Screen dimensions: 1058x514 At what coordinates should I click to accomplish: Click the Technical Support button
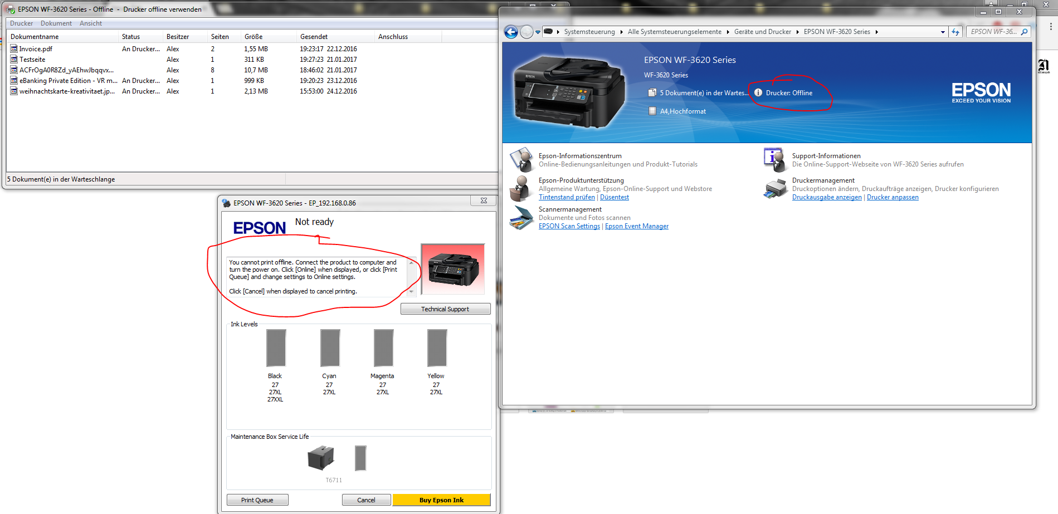[445, 309]
